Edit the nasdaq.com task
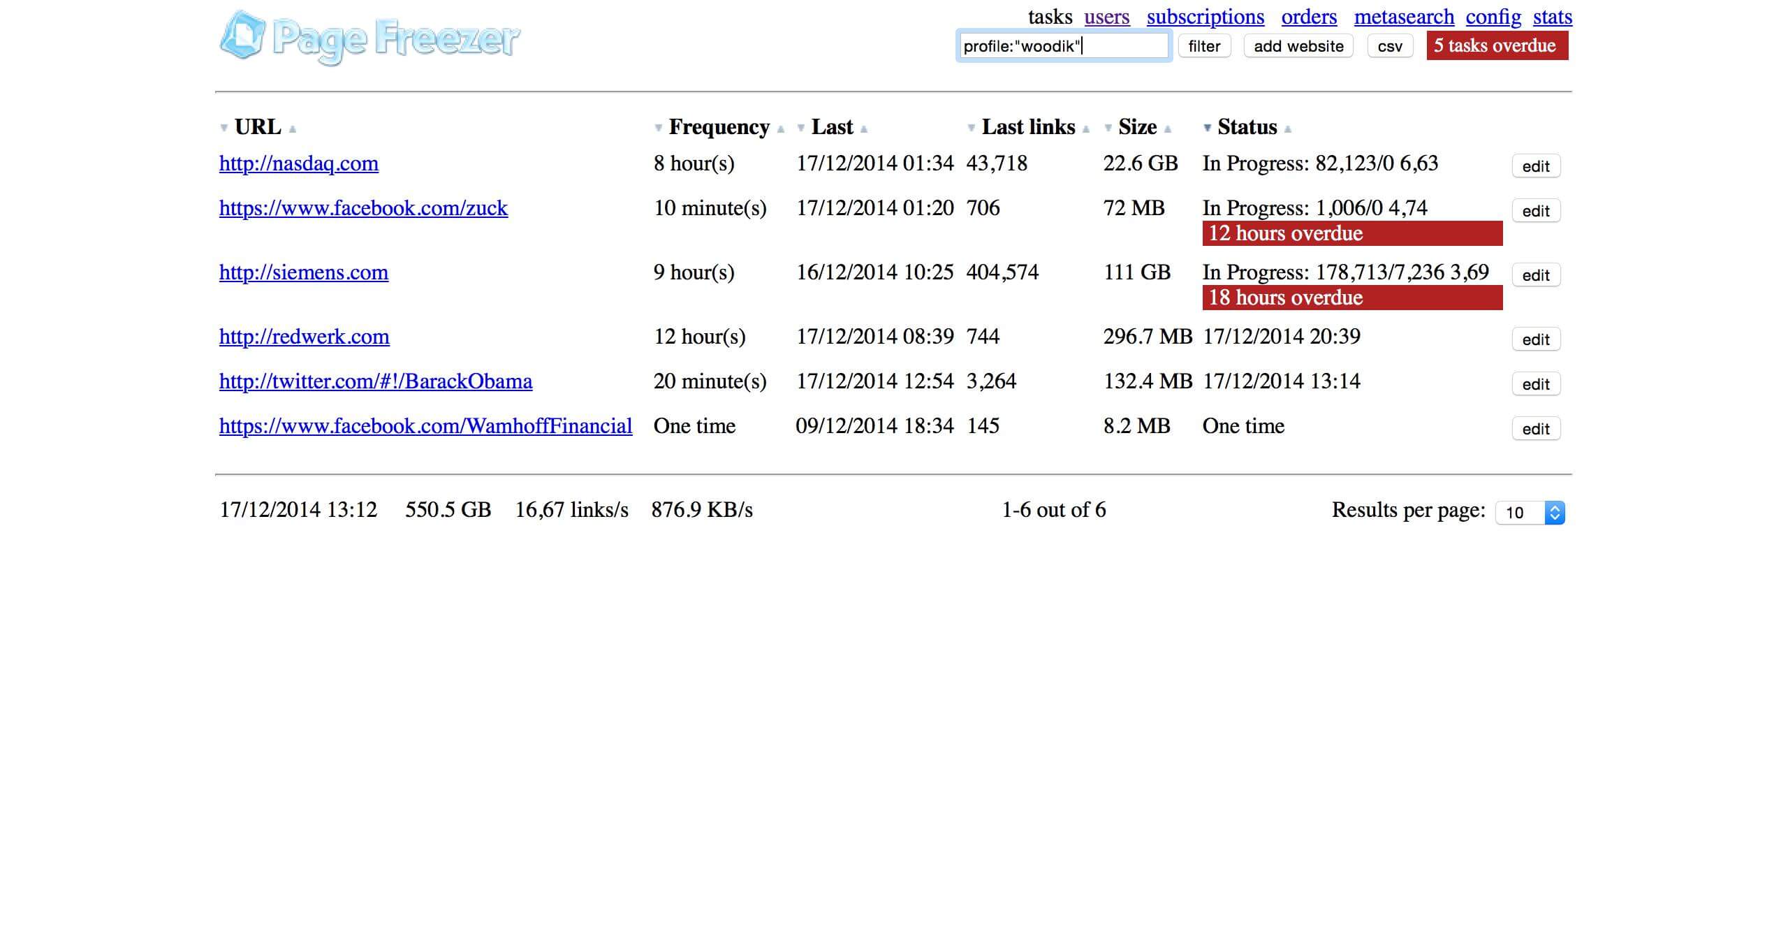The width and height of the screenshot is (1788, 943). click(1536, 166)
